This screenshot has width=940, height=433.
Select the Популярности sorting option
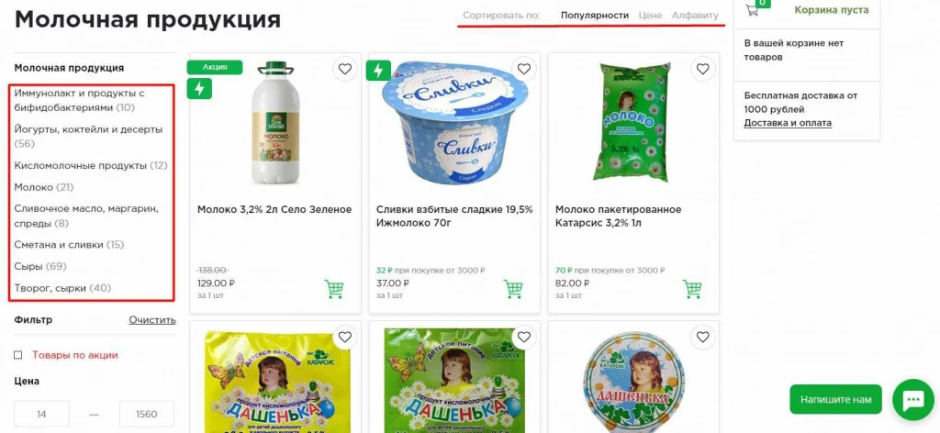(x=595, y=16)
